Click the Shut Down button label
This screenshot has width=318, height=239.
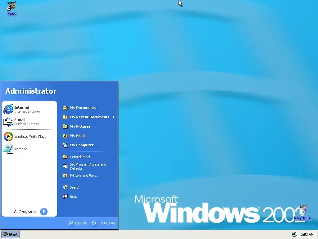(107, 223)
